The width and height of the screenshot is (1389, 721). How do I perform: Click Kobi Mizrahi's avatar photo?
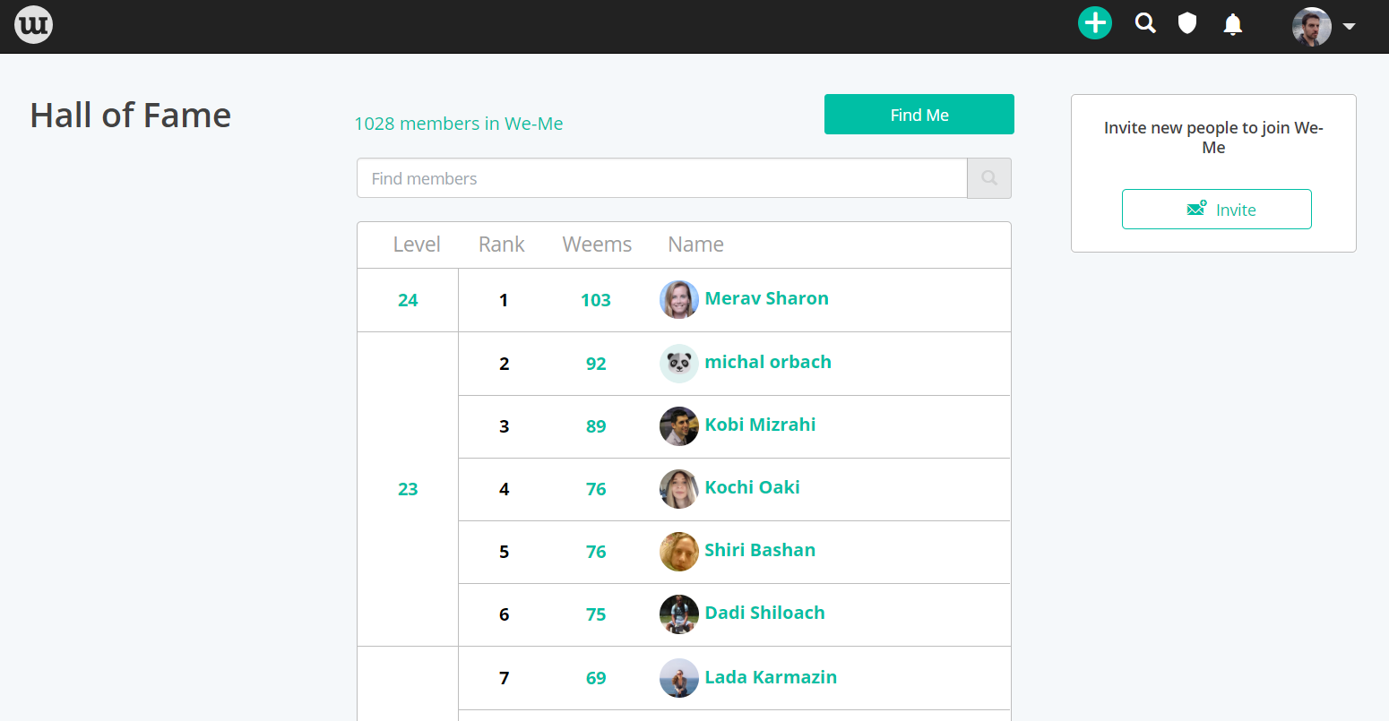click(679, 425)
